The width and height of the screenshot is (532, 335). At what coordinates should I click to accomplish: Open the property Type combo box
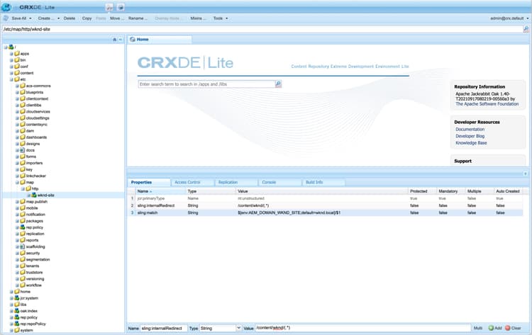pyautogui.click(x=238, y=328)
